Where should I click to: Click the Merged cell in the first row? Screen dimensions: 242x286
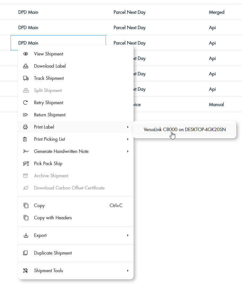click(217, 12)
